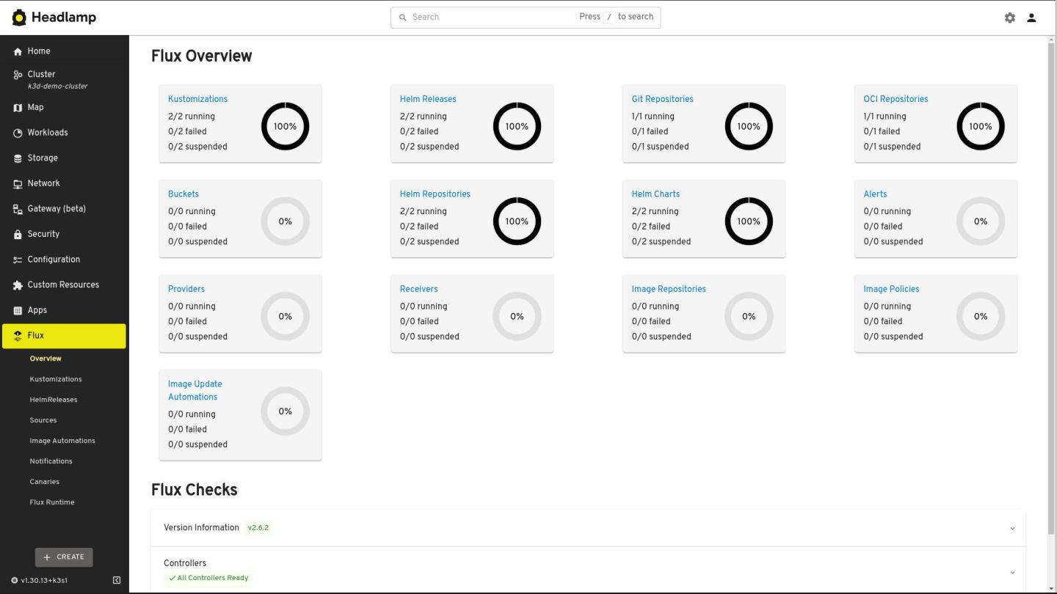Open the Buckets card link
The width and height of the screenshot is (1057, 594).
tap(184, 194)
